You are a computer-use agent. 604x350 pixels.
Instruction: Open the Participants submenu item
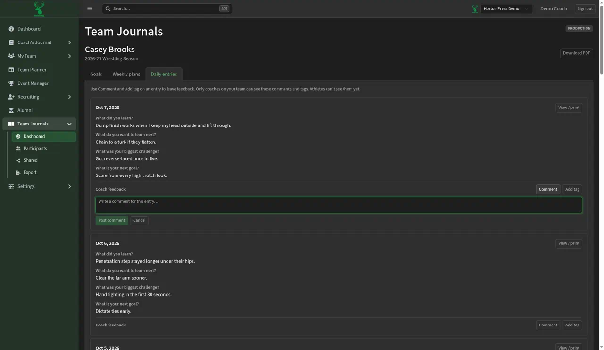43,149
